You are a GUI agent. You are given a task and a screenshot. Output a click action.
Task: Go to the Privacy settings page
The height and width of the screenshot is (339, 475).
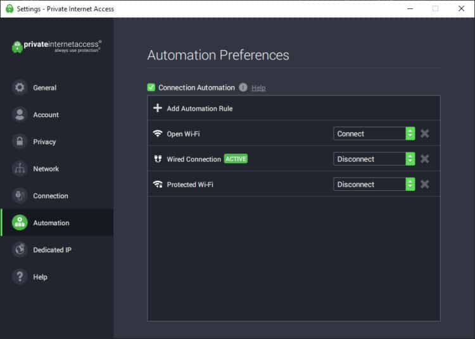44,142
